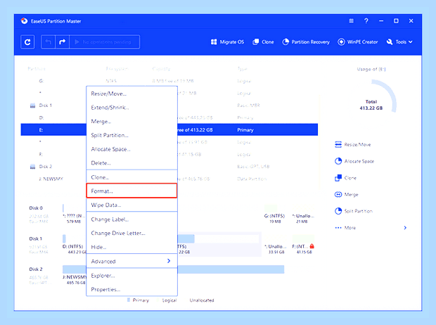Click the help question mark icon

pyautogui.click(x=366, y=21)
